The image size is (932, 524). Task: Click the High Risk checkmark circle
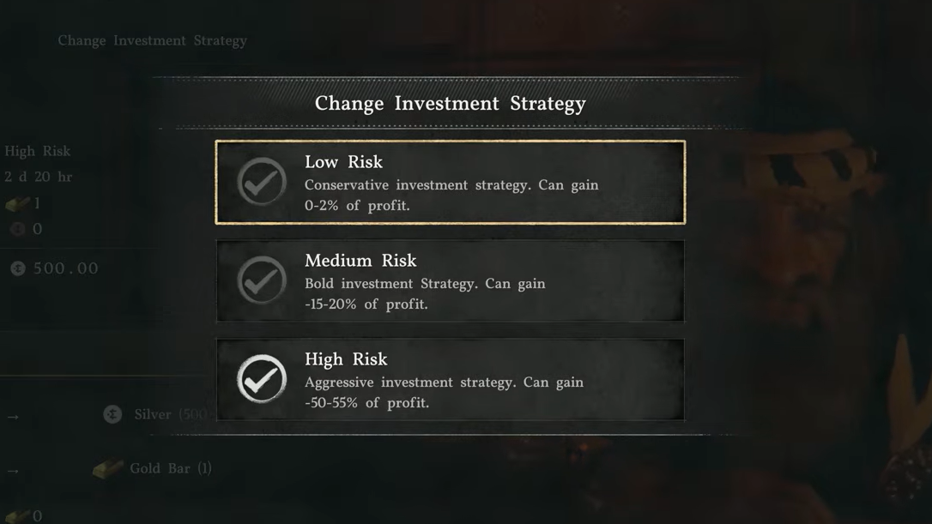tap(262, 379)
